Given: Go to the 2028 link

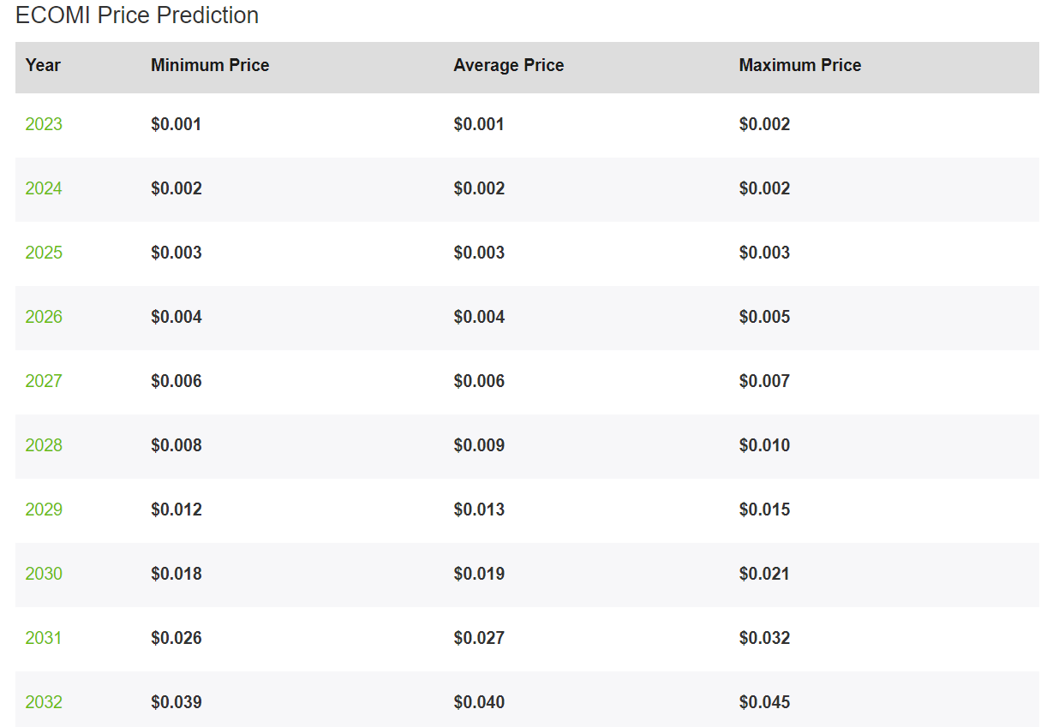Looking at the screenshot, I should 44,445.
